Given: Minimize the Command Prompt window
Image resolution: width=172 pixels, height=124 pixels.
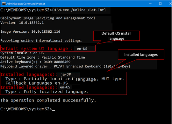Looking at the screenshot, I should (150, 3).
